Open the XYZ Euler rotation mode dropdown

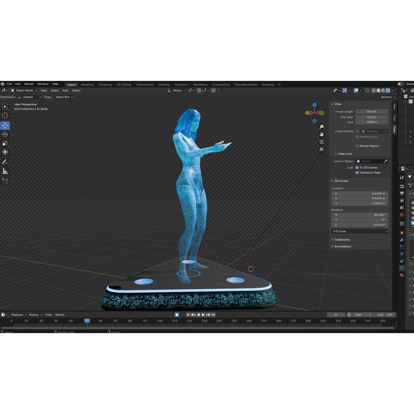[x=360, y=231]
